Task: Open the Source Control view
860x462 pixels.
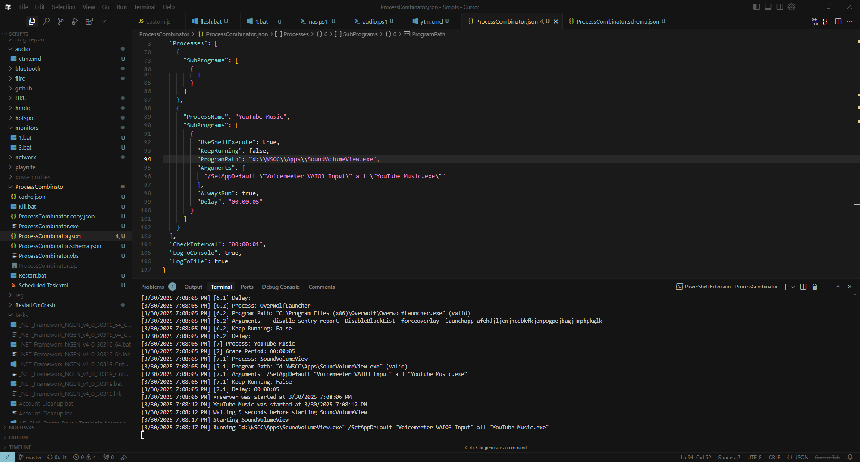Action: pyautogui.click(x=60, y=21)
